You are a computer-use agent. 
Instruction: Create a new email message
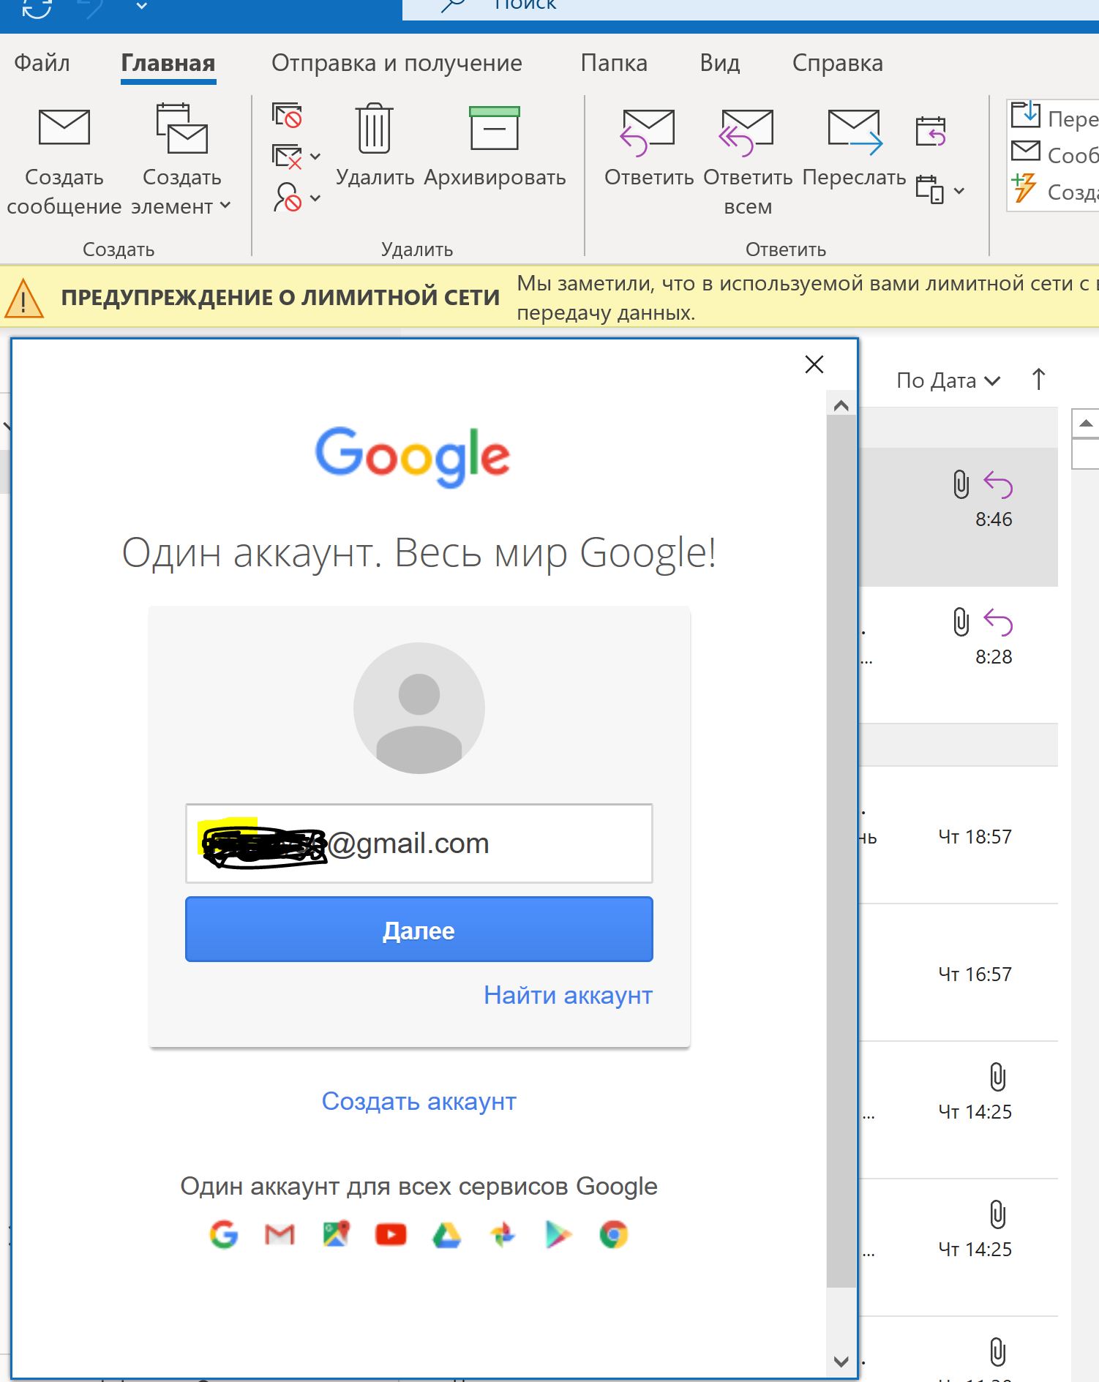point(64,162)
